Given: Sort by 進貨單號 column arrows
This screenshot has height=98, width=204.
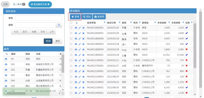Looking at the screenshot, I should tap(105, 22).
